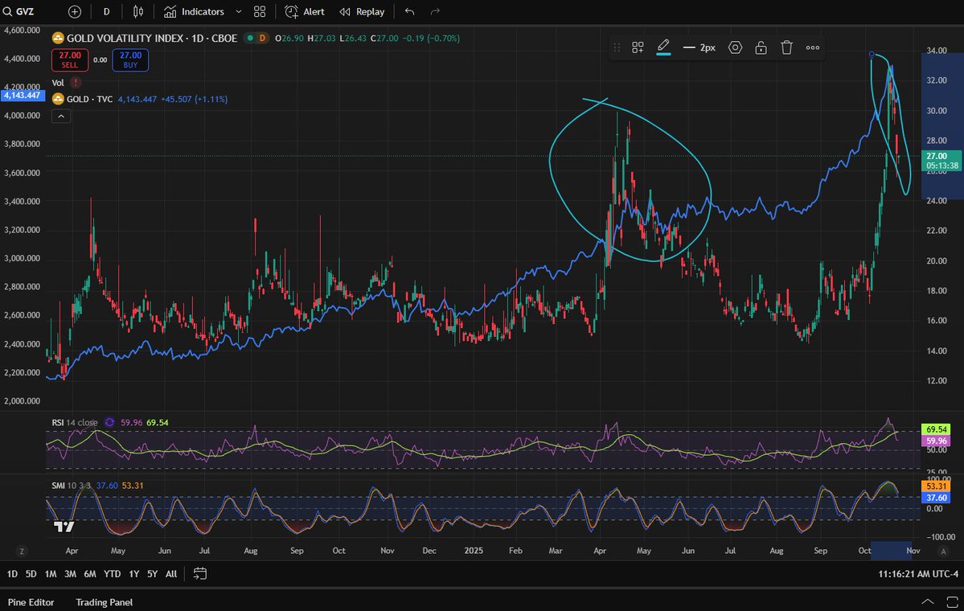This screenshot has height=611, width=964.
Task: Select the RSI 14 close legend
Action: 75,422
